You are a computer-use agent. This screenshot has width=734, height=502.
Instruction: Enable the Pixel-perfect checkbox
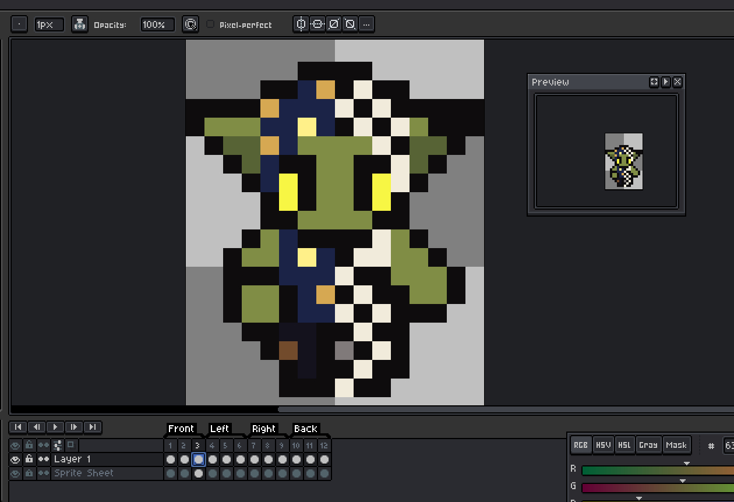pos(210,24)
